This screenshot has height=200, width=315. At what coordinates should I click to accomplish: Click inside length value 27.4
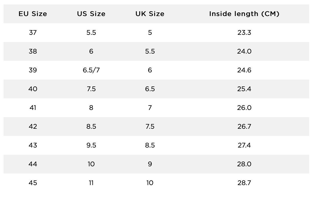(x=244, y=145)
